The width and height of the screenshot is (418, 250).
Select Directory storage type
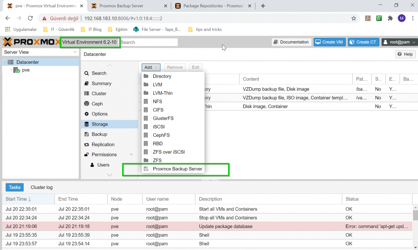point(173,76)
